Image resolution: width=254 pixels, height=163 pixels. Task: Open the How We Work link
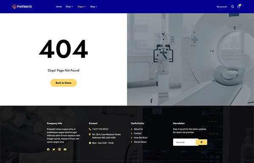tap(141, 138)
